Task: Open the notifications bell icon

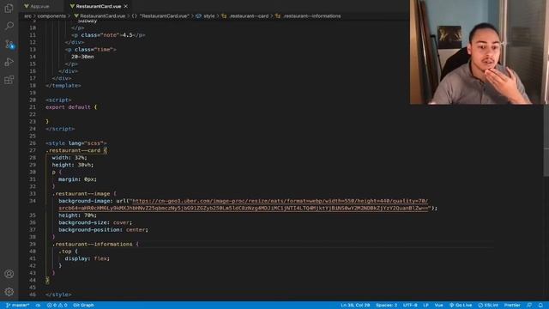Action: tap(540, 306)
